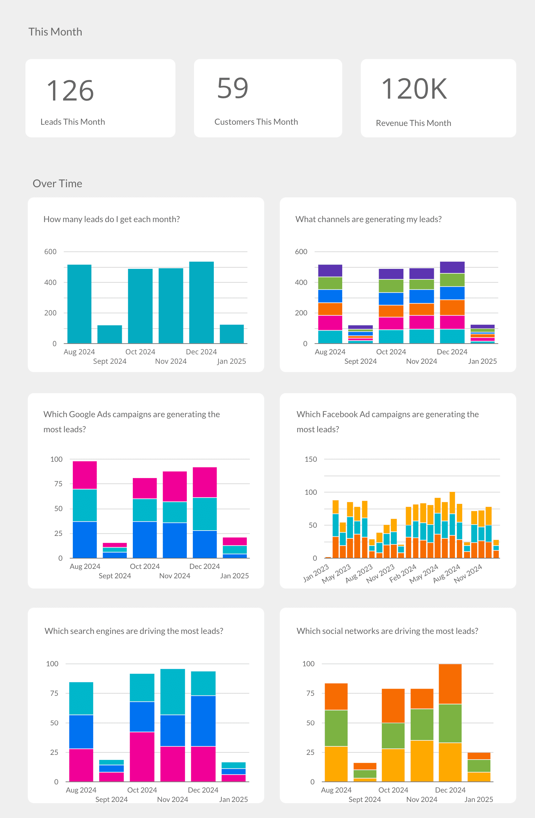This screenshot has height=818, width=535.
Task: Click the search engines chart title
Action: click(134, 631)
